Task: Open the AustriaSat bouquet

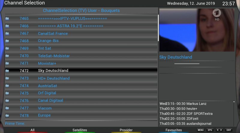Action: coord(81,86)
